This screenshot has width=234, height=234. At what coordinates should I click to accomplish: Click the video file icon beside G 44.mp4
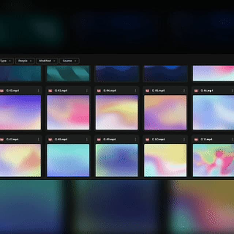point(99,91)
